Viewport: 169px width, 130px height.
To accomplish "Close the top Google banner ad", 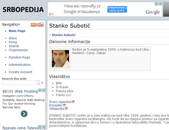I will (x=160, y=4).
